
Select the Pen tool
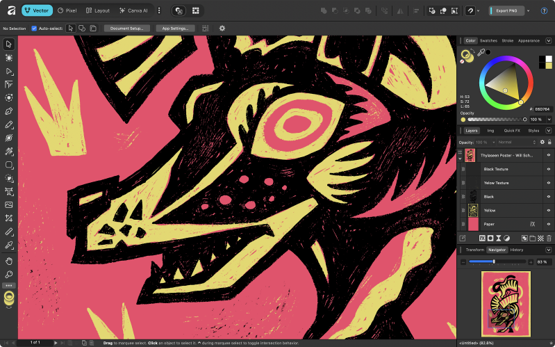click(9, 111)
